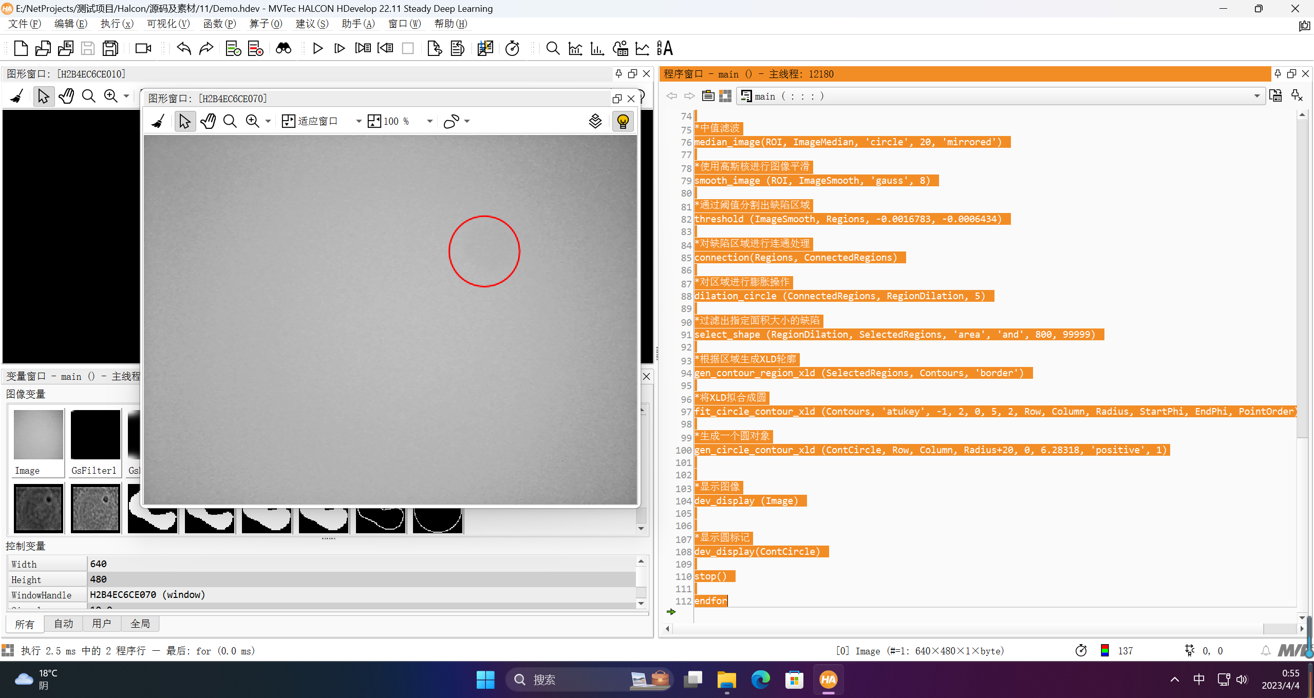Select the hand pan tool

point(208,121)
